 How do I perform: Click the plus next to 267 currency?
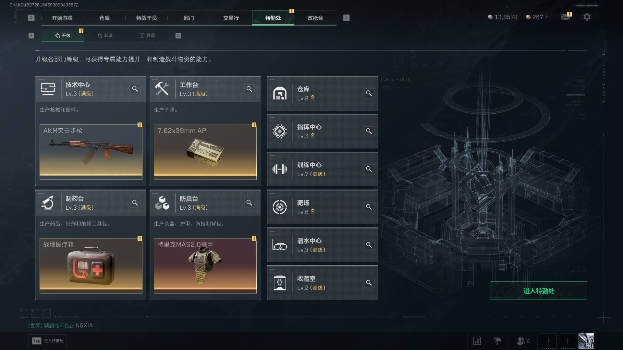(547, 17)
